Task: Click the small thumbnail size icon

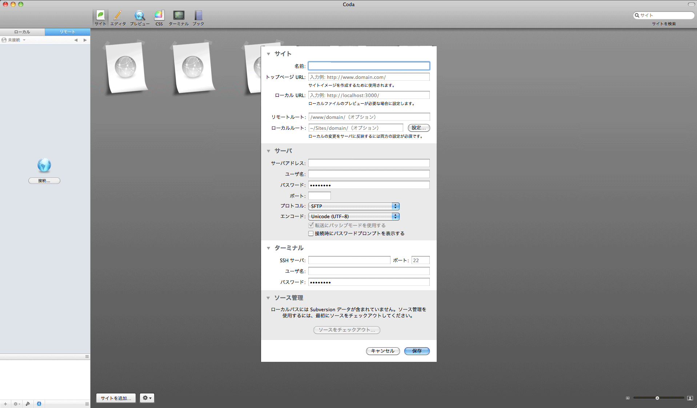Action: 628,398
